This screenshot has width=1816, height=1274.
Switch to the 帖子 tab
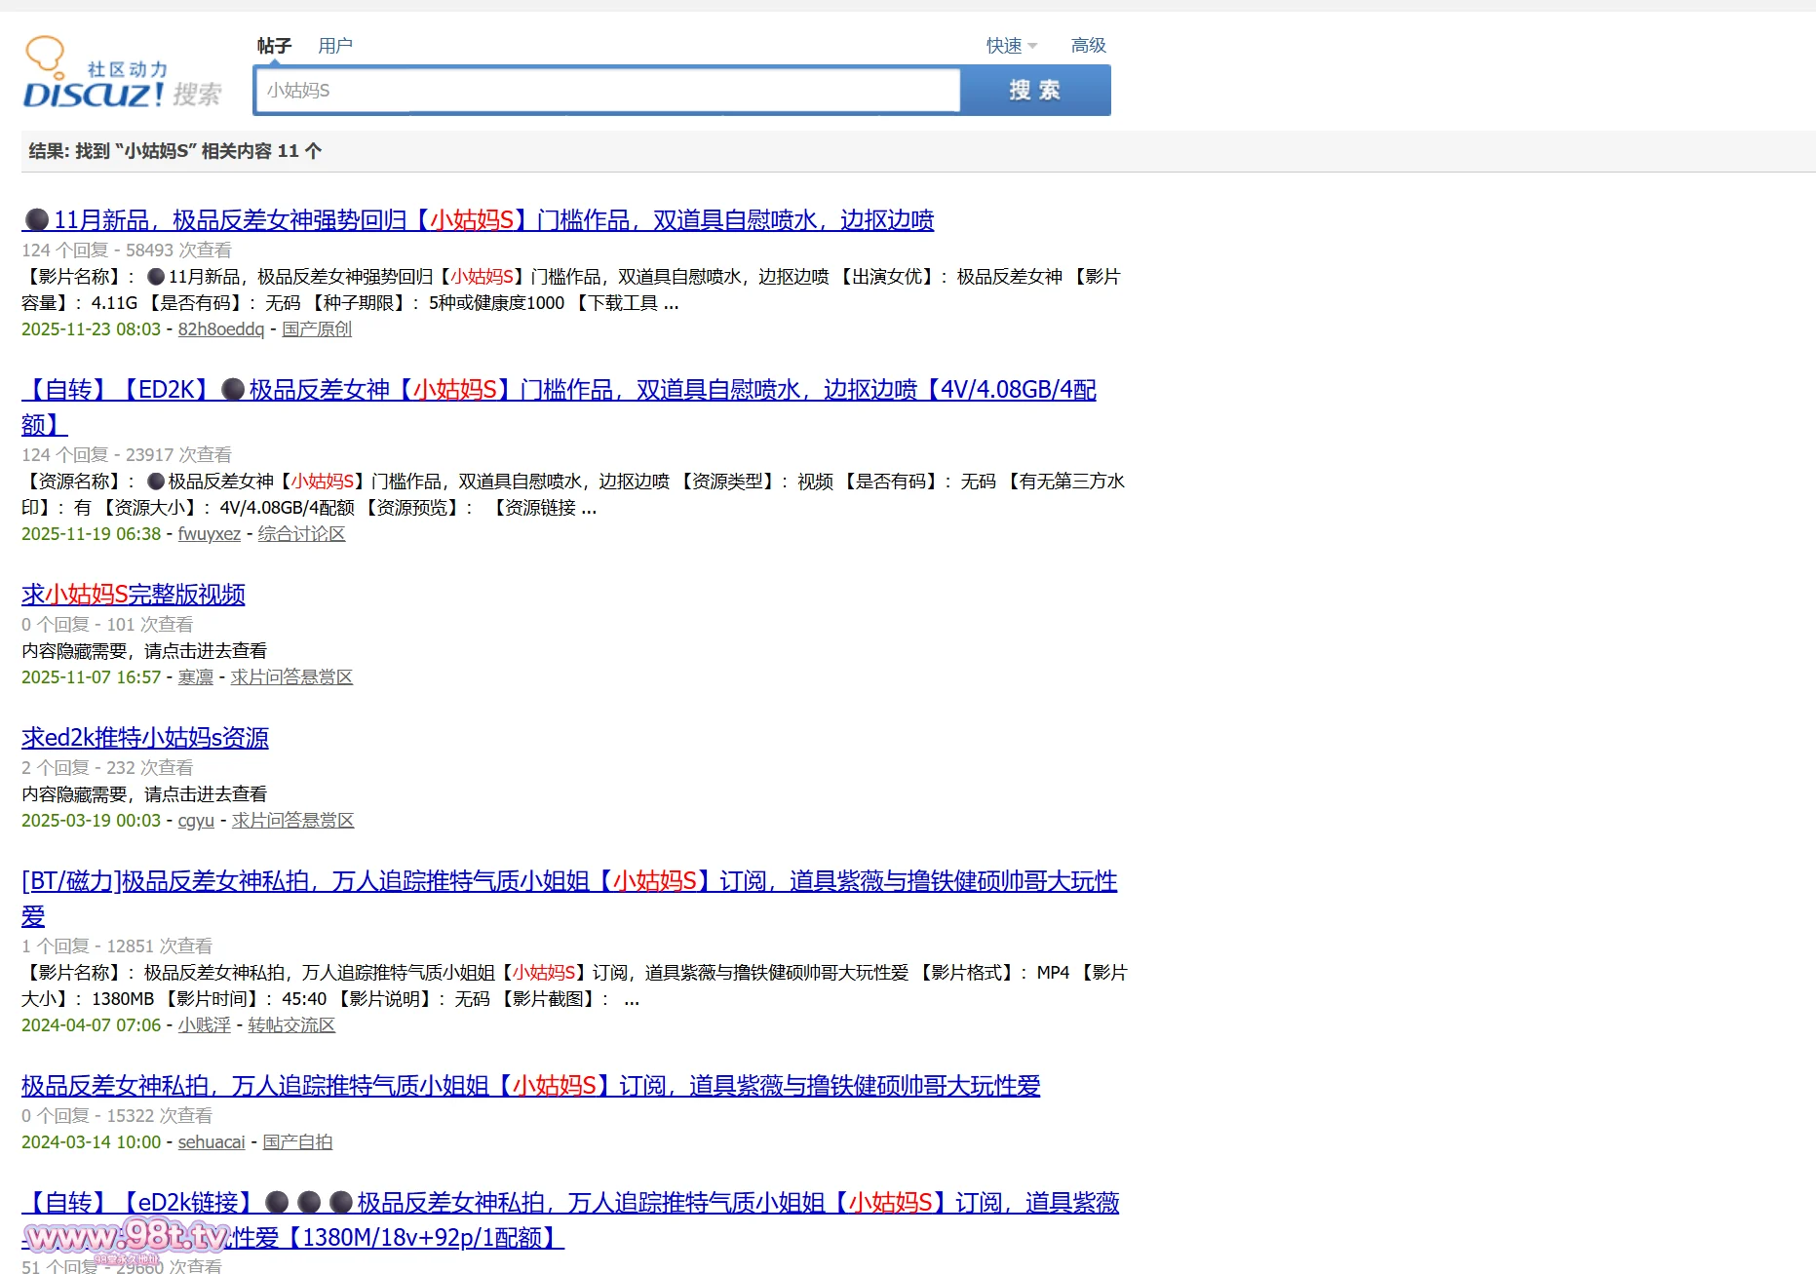tap(274, 46)
